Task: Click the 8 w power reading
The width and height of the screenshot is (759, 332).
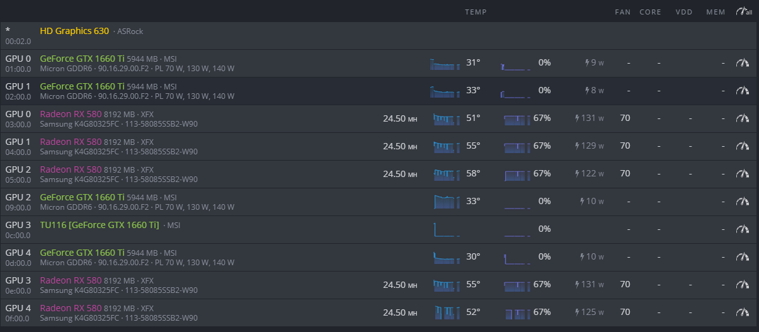Action: tap(595, 90)
